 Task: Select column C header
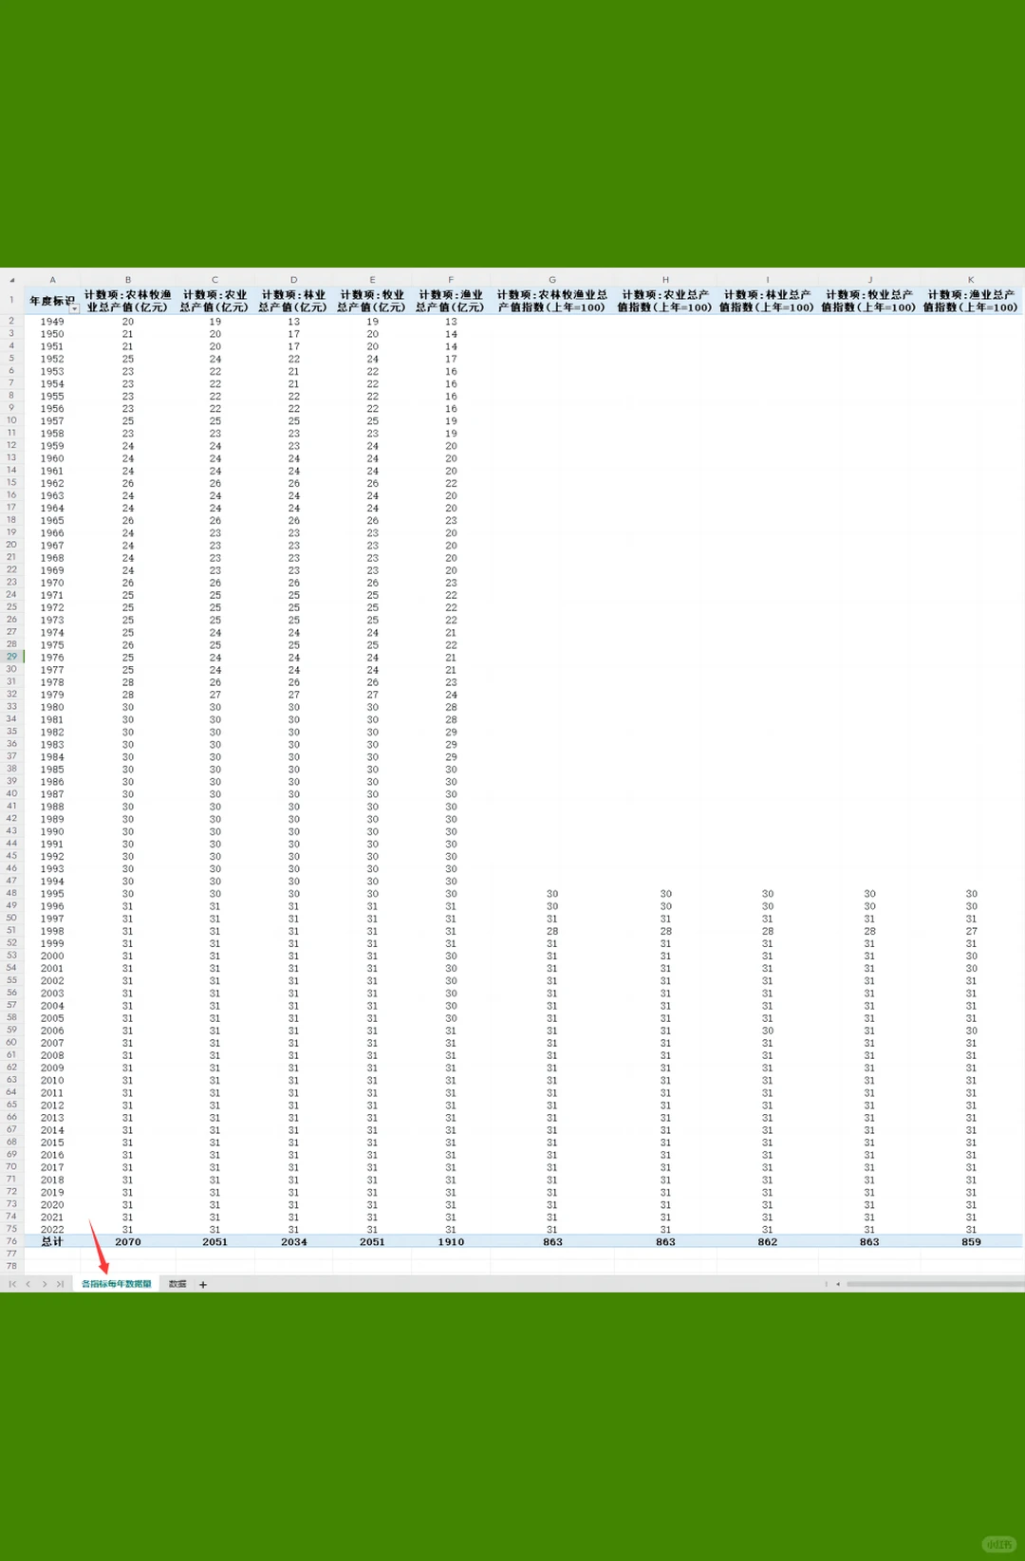point(214,280)
